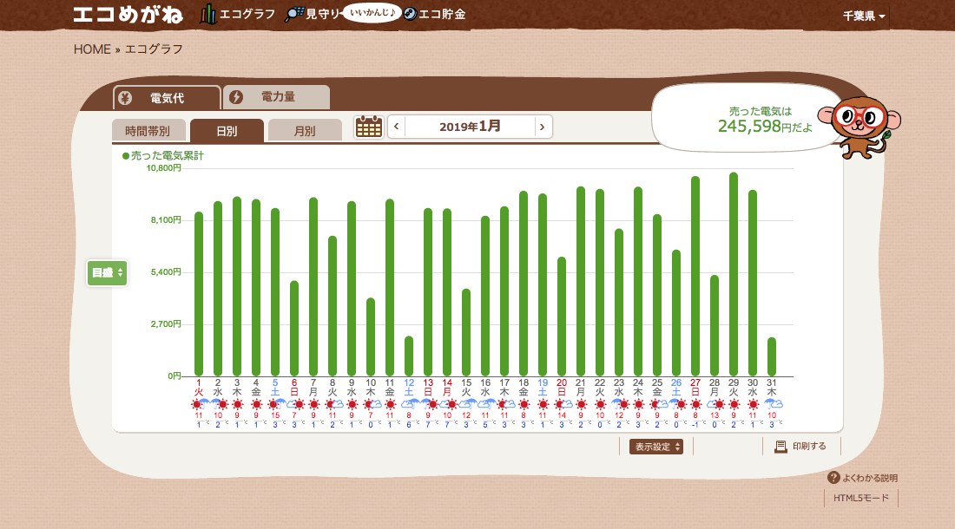Switch to the 電力量 tab
This screenshot has width=955, height=529.
[x=277, y=97]
